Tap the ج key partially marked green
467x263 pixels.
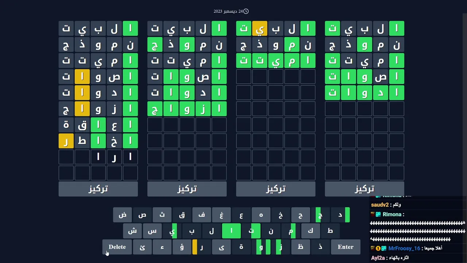[320, 215]
